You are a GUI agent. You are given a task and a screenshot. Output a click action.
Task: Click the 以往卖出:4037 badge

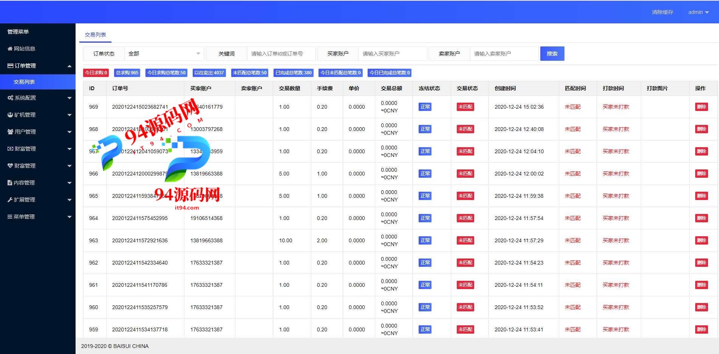(209, 73)
